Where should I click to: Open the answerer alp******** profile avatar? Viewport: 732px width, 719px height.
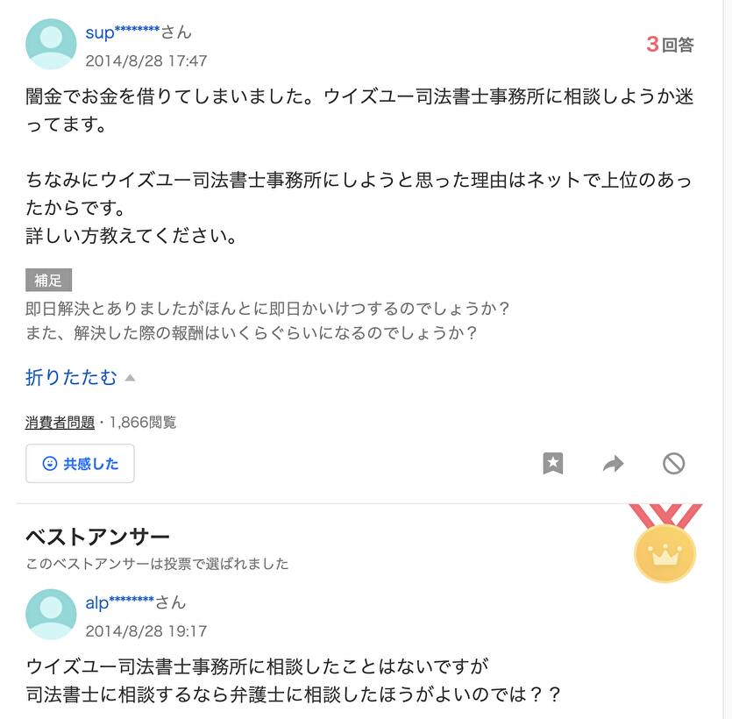(51, 614)
